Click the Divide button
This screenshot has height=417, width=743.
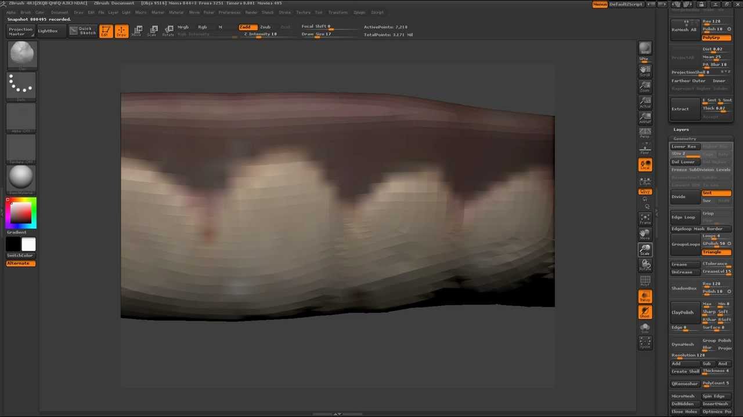tap(685, 197)
